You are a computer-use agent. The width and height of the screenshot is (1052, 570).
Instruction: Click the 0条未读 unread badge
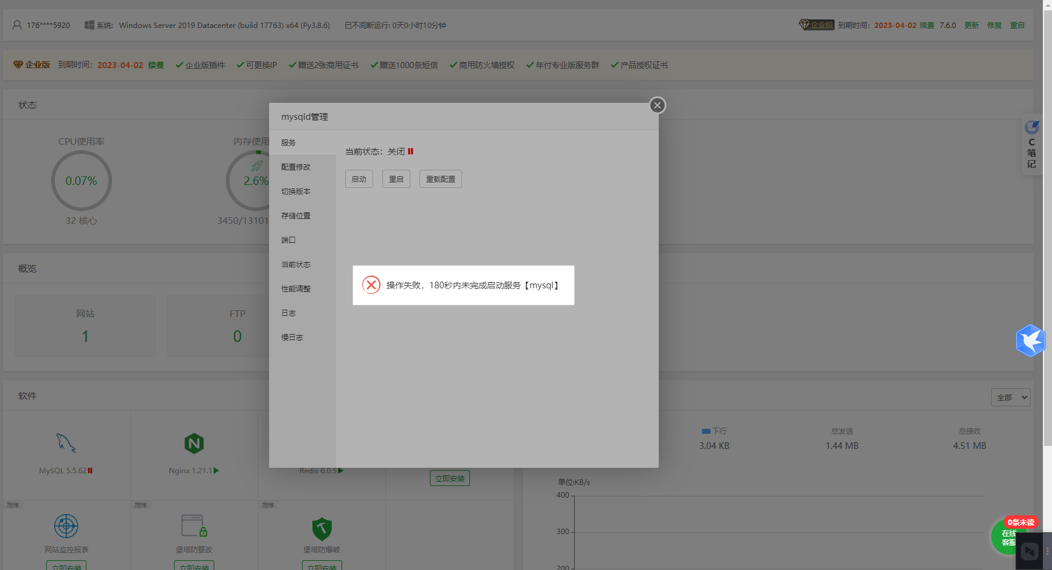tap(1021, 522)
